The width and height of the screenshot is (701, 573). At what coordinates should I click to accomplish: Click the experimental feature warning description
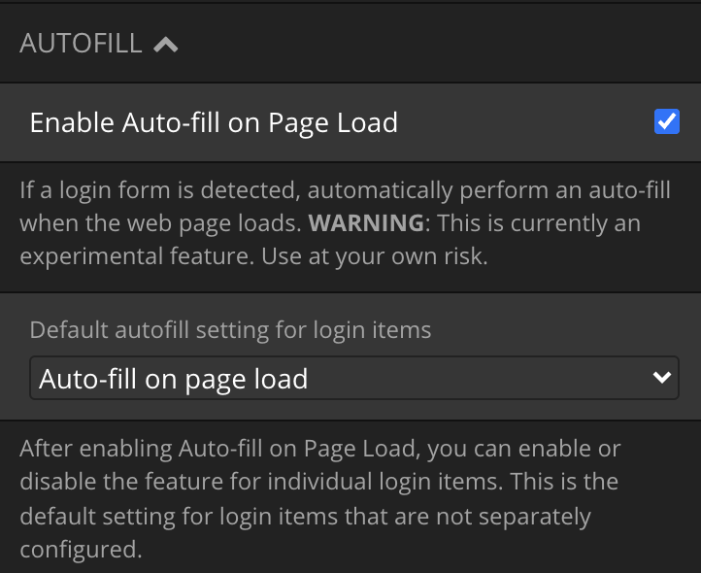point(345,223)
